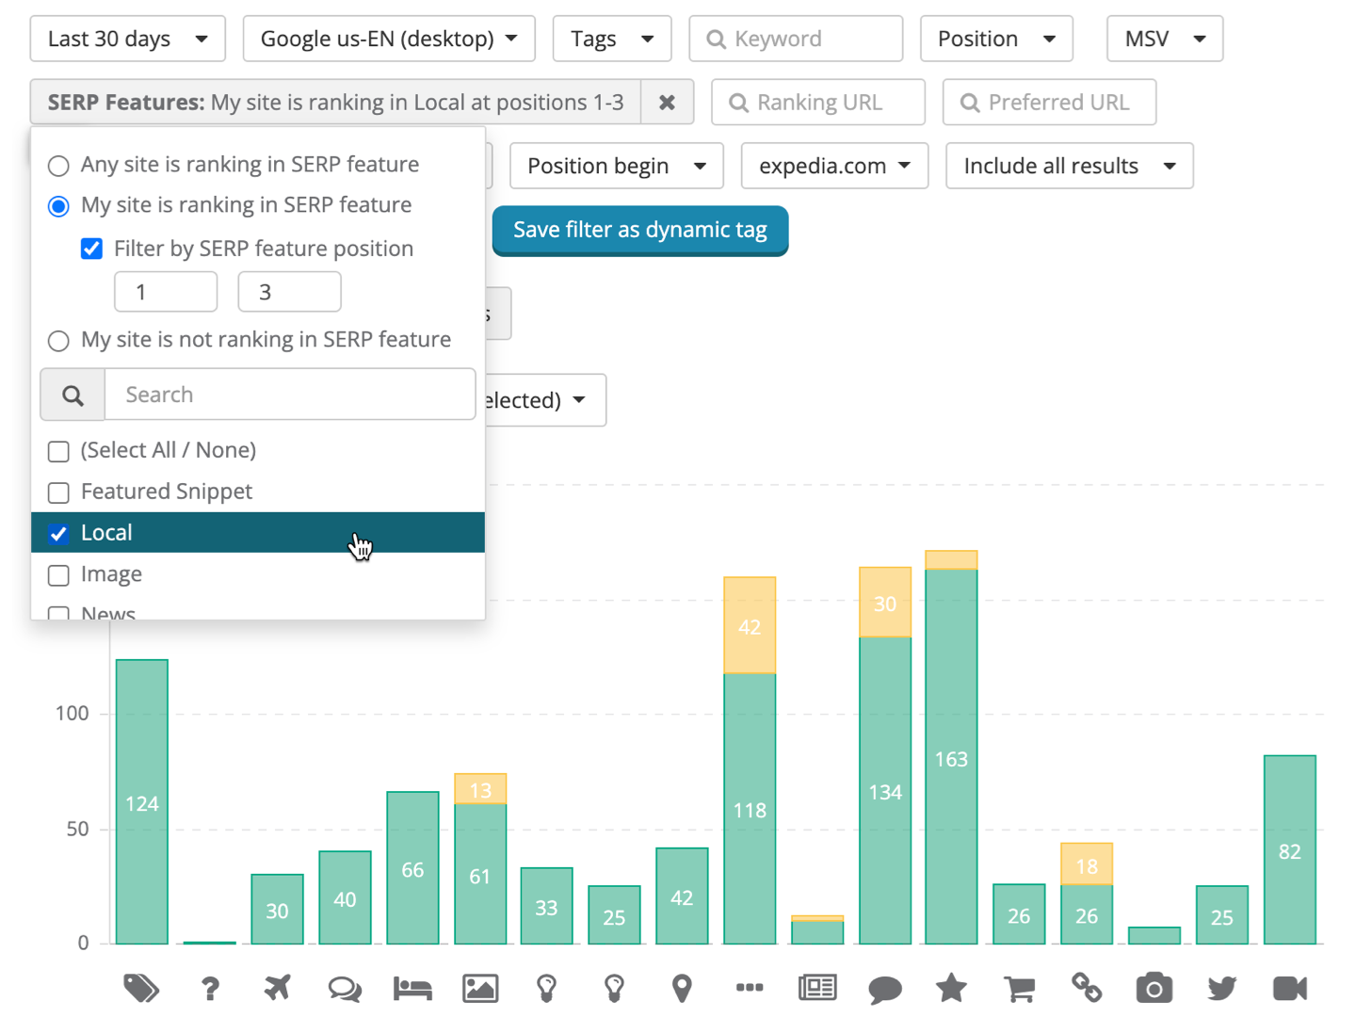Click the SERP feature Search input
The height and width of the screenshot is (1017, 1356).
click(290, 395)
